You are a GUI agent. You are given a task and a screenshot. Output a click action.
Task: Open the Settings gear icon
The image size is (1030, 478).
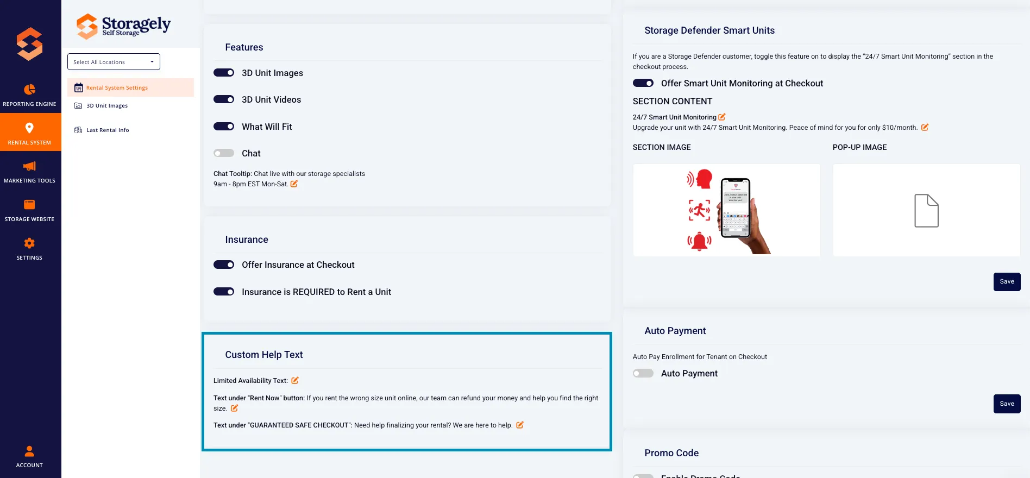(29, 243)
